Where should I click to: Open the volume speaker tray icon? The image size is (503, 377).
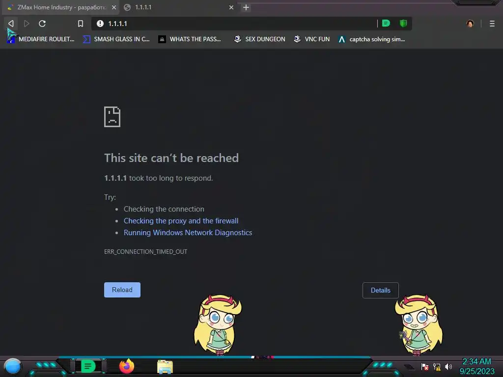[x=448, y=366]
